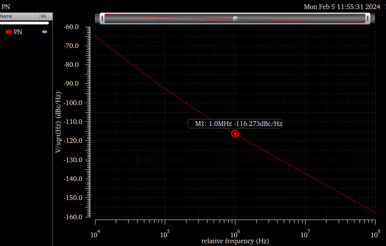Click the Vis column header
This screenshot has width=386, height=246.
[43, 16]
